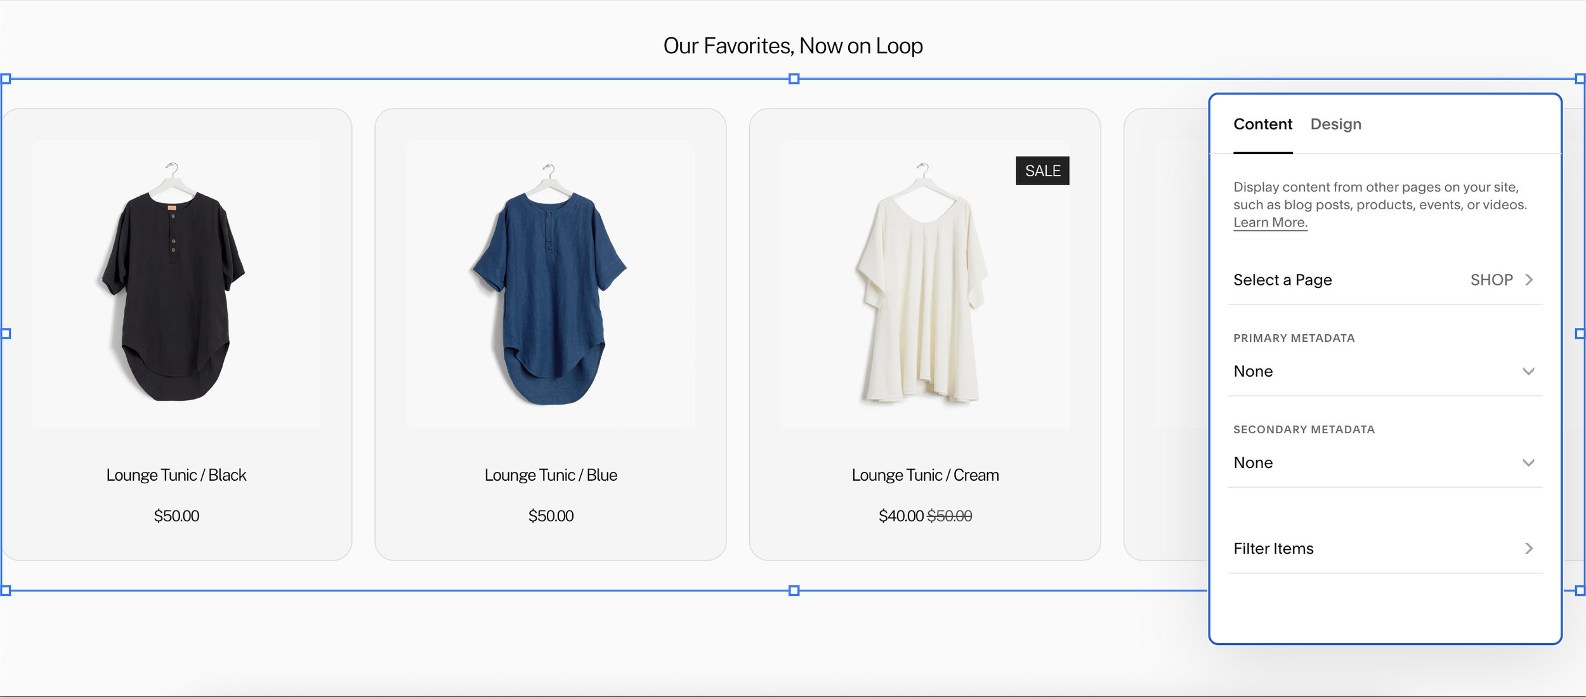Click the SHOP page label
1586x697 pixels.
click(x=1492, y=279)
